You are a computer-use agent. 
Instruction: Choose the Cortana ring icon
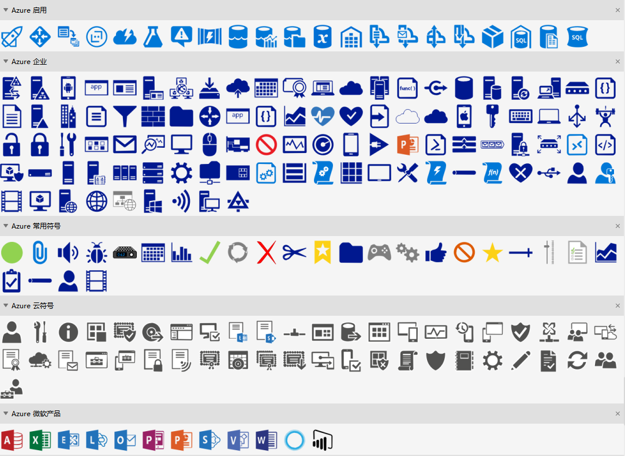coord(294,440)
